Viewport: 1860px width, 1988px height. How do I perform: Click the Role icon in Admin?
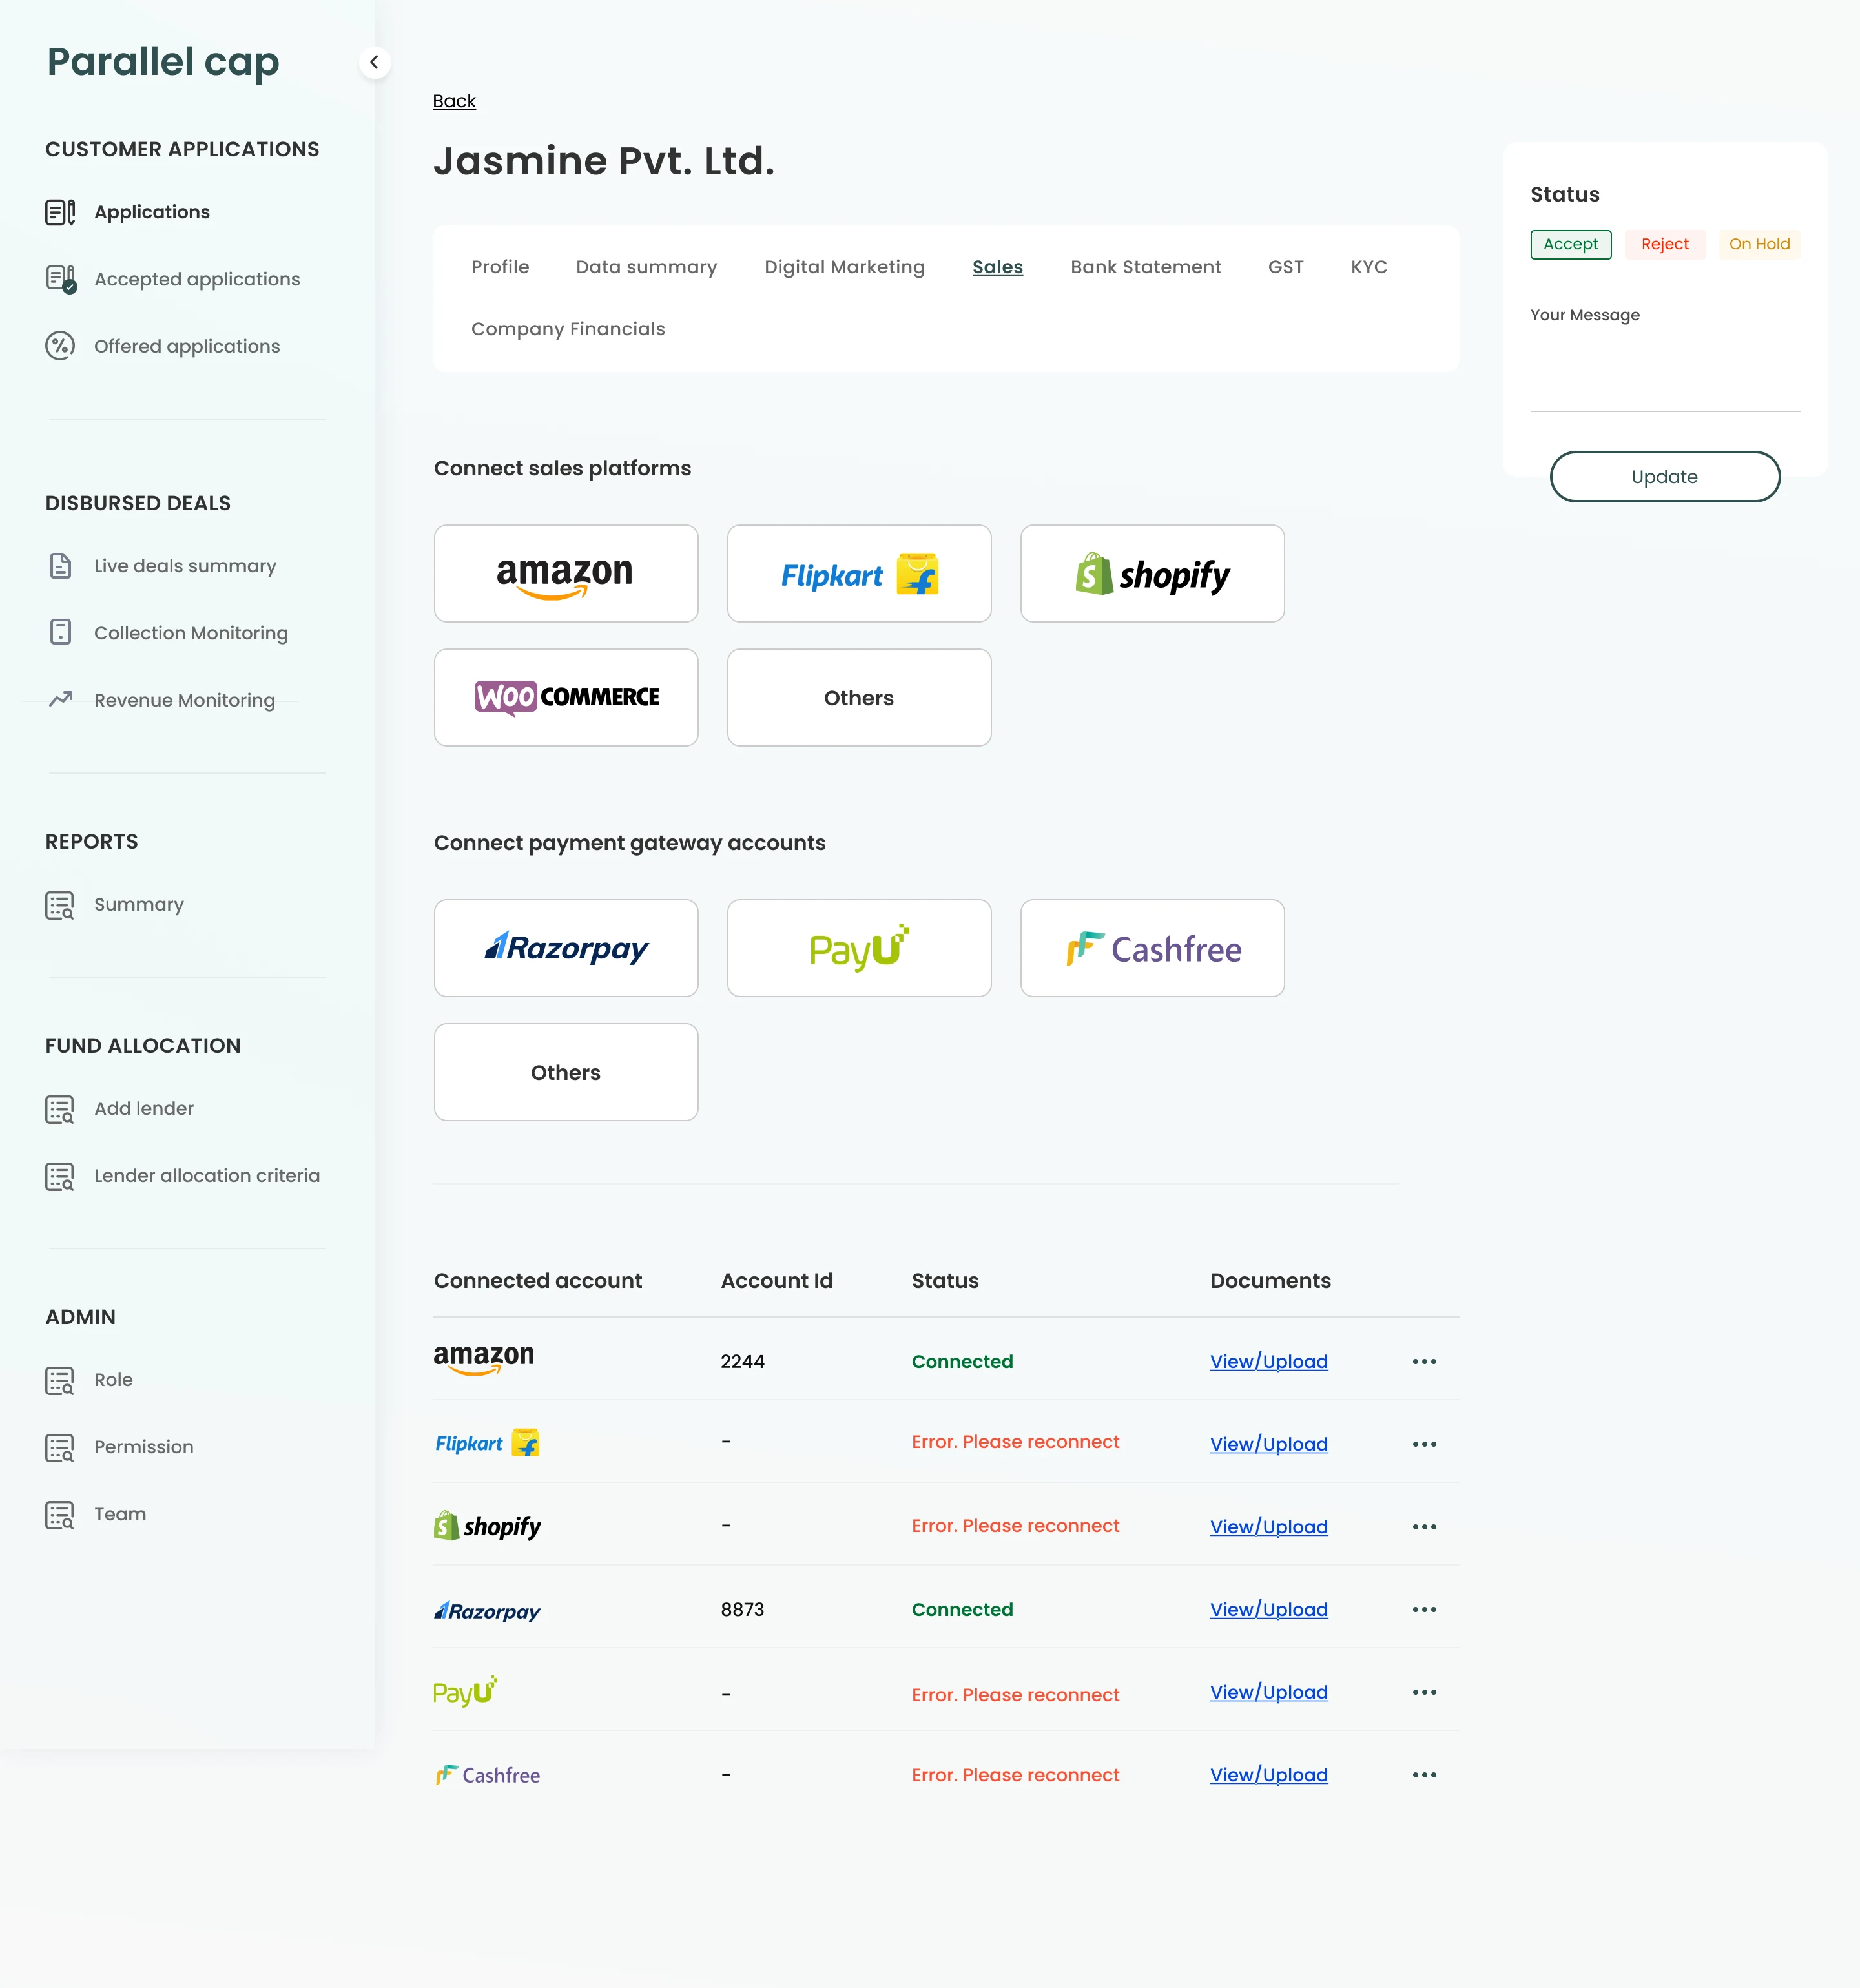click(x=60, y=1380)
